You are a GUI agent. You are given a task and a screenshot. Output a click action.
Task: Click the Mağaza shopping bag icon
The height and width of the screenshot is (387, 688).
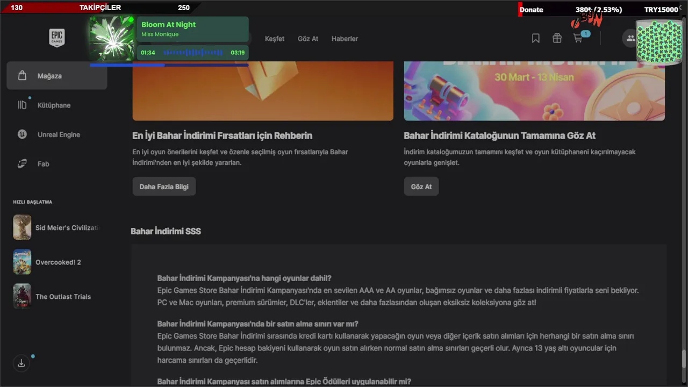point(22,76)
